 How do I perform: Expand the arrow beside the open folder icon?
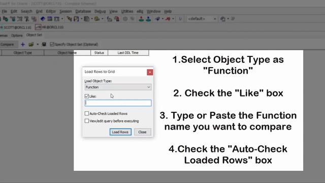[38, 44]
